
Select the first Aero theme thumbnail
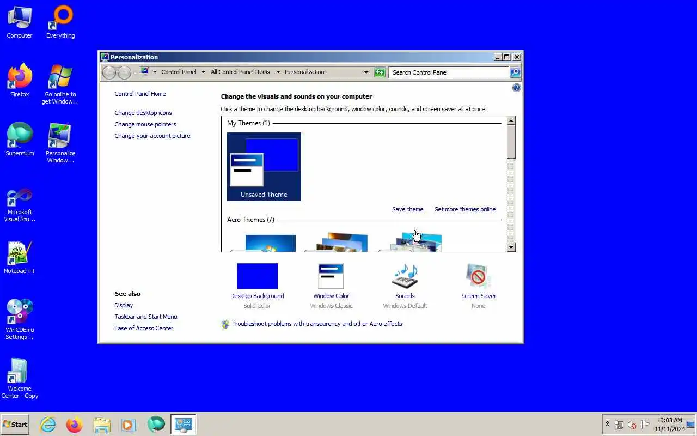coord(264,243)
